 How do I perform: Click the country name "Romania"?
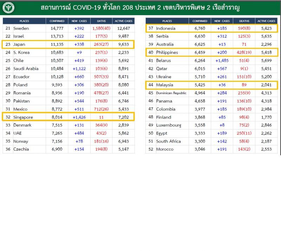(22, 93)
